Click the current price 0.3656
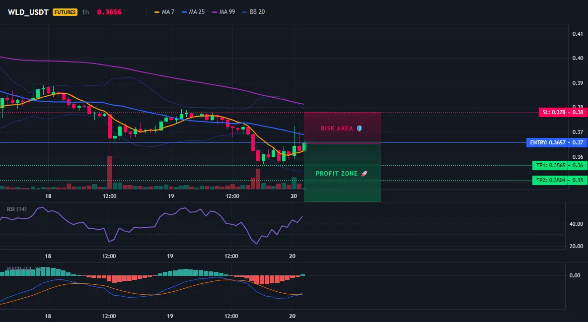This screenshot has width=588, height=322. (109, 12)
